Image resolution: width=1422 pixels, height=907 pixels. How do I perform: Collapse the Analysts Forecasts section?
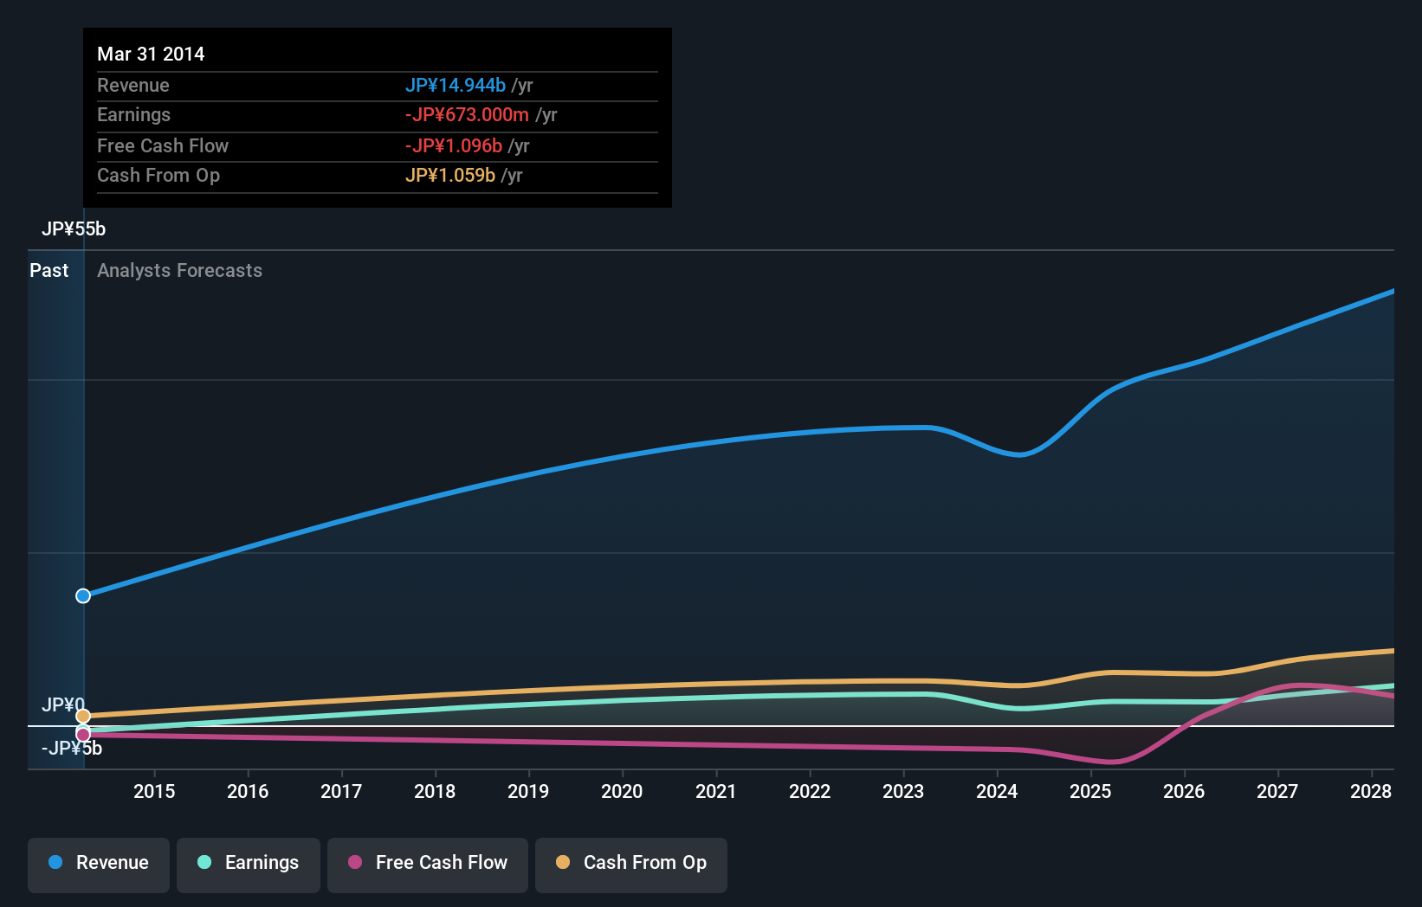point(178,270)
